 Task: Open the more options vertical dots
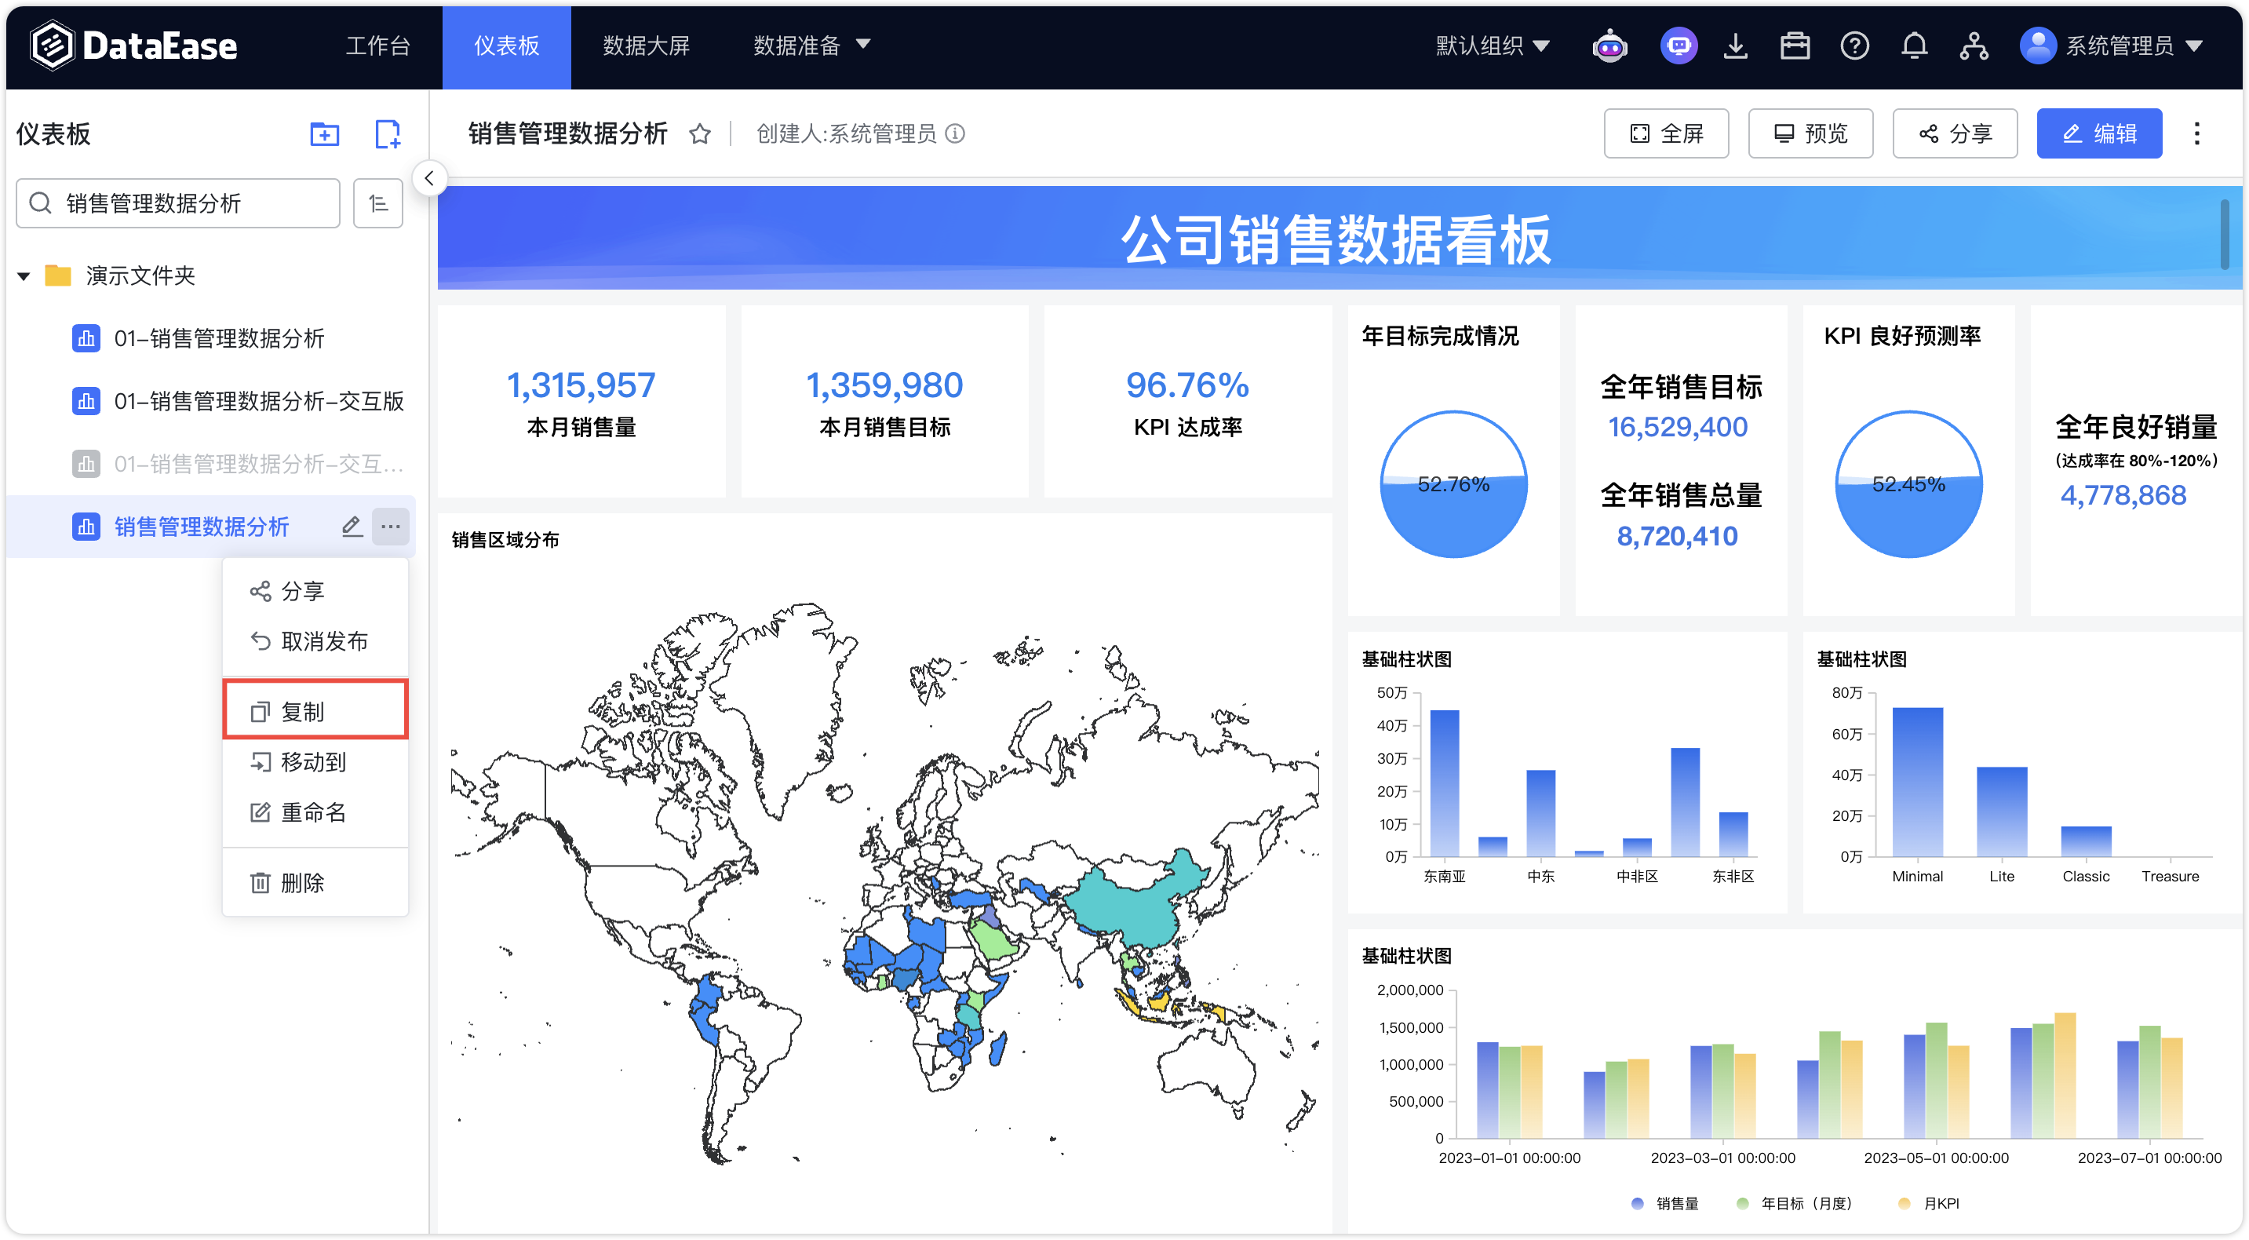pyautogui.click(x=2196, y=133)
